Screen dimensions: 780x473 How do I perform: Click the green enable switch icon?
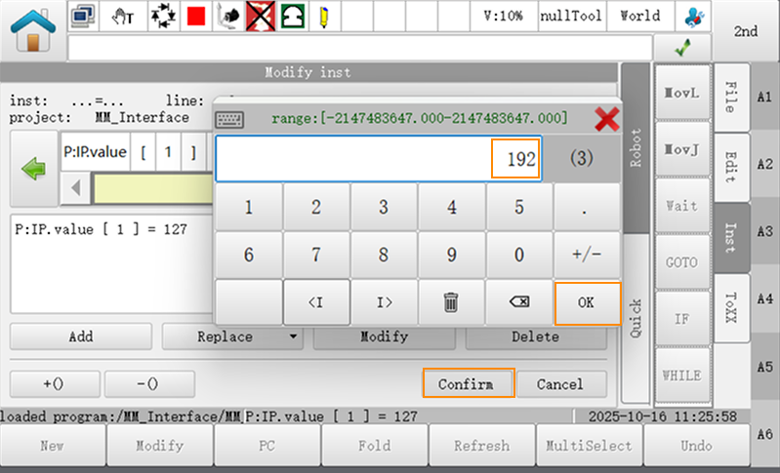pos(293,17)
